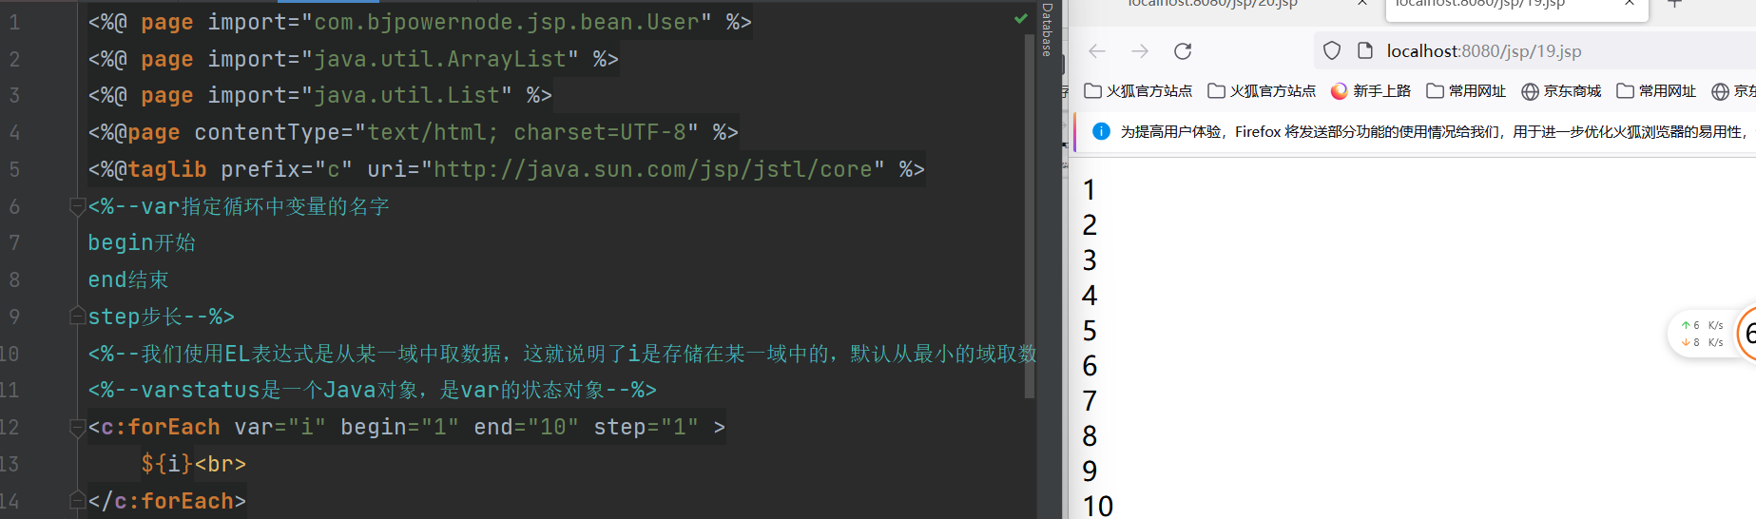
Task: Collapse the comment block starting at --var
Action: coord(78,206)
